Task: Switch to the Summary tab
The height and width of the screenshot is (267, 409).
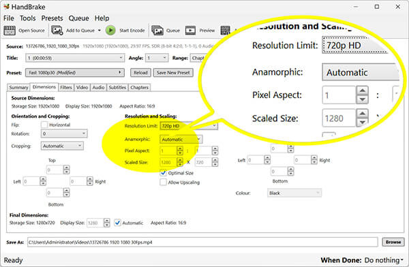Action: 18,87
